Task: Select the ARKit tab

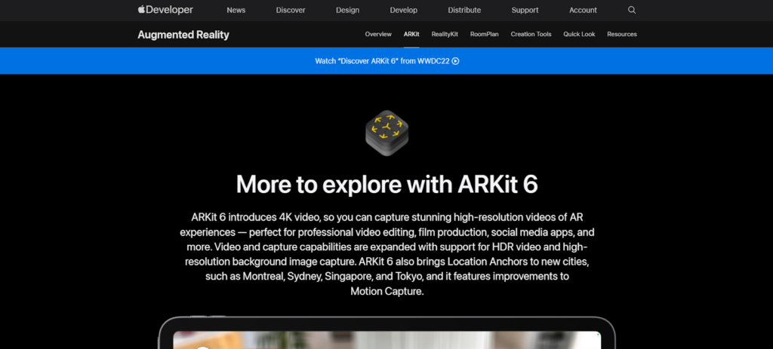Action: point(411,35)
